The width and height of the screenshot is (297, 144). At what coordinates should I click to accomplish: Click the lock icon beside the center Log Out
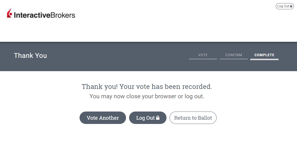[158, 118]
